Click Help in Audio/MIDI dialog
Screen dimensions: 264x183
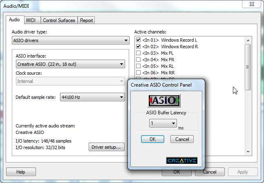(21, 172)
